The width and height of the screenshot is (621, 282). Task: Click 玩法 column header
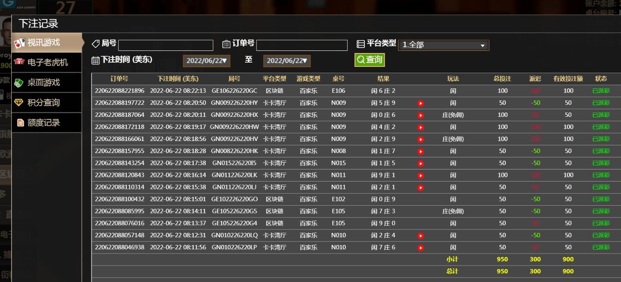(453, 79)
